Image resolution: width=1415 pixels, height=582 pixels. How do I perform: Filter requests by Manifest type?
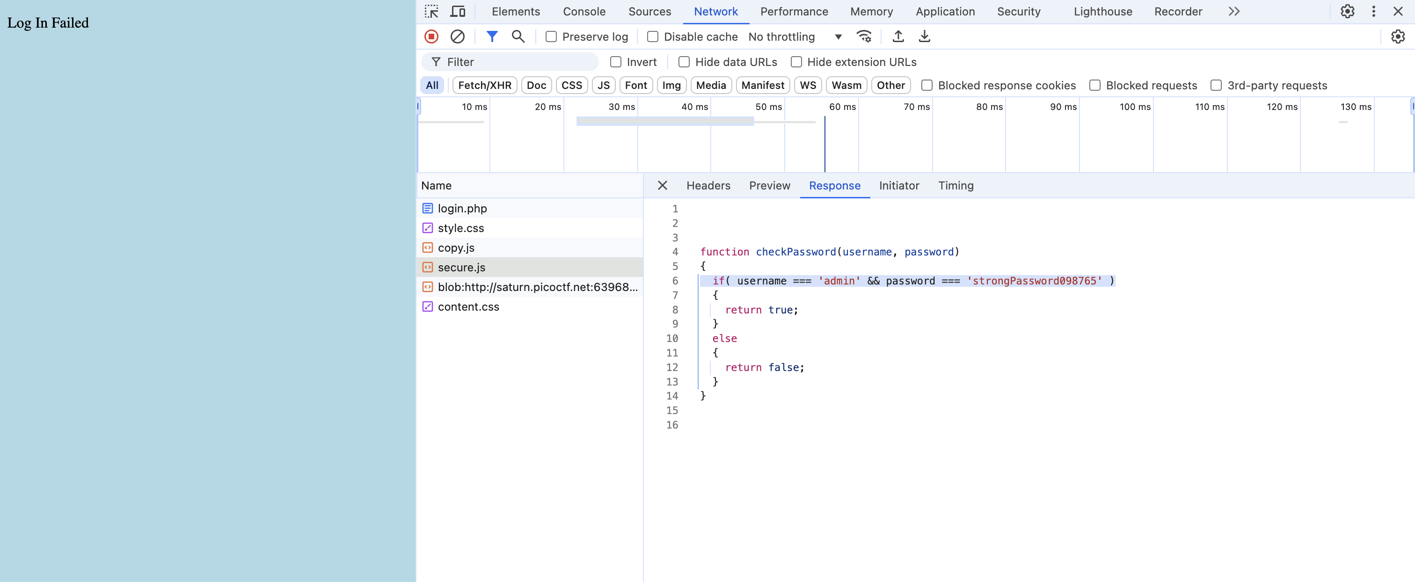pos(762,85)
